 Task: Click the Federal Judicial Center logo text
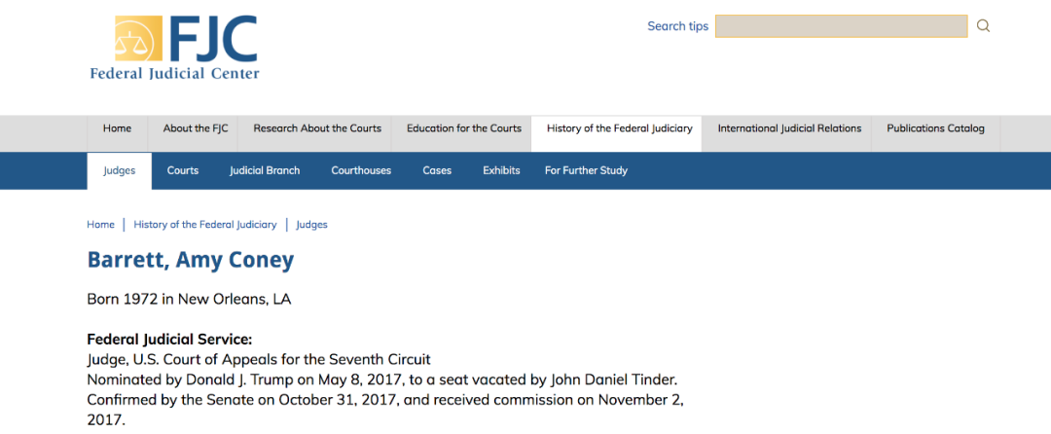coord(174,74)
